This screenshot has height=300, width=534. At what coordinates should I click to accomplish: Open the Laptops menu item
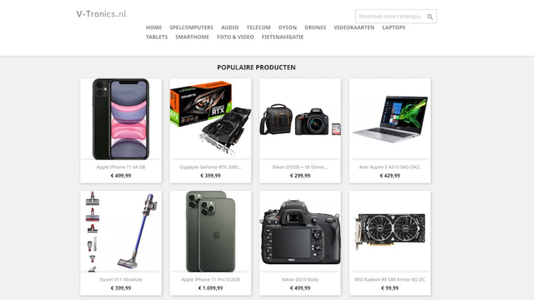click(x=394, y=28)
